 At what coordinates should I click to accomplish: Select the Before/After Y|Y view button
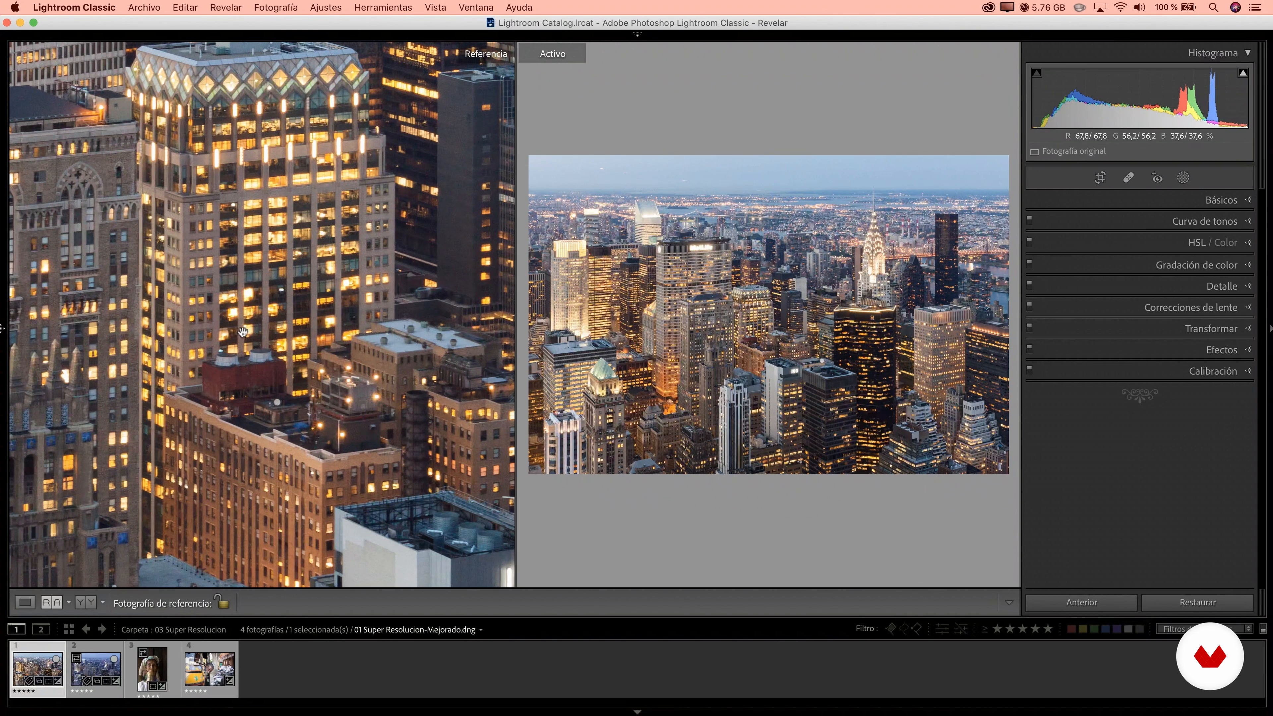[x=86, y=602]
